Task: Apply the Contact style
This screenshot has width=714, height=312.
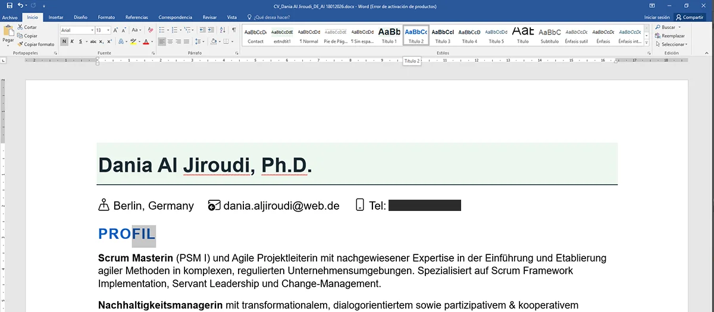Action: [256, 35]
